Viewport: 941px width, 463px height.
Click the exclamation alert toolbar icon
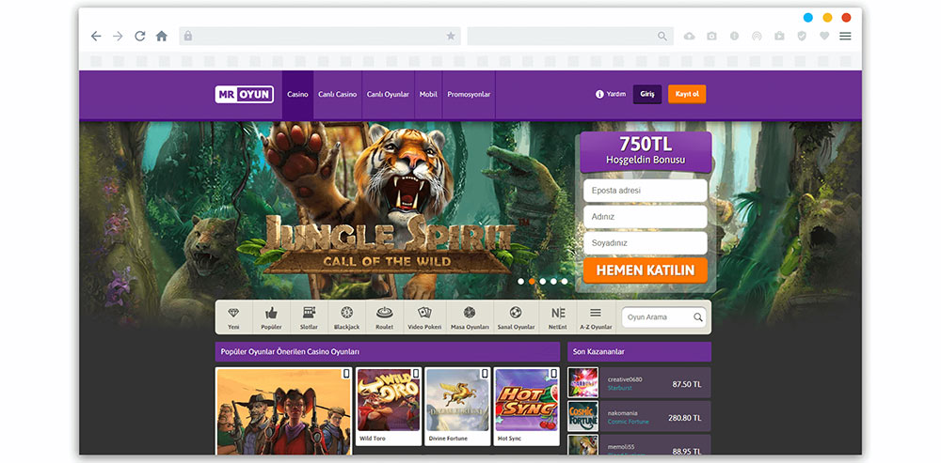point(734,36)
